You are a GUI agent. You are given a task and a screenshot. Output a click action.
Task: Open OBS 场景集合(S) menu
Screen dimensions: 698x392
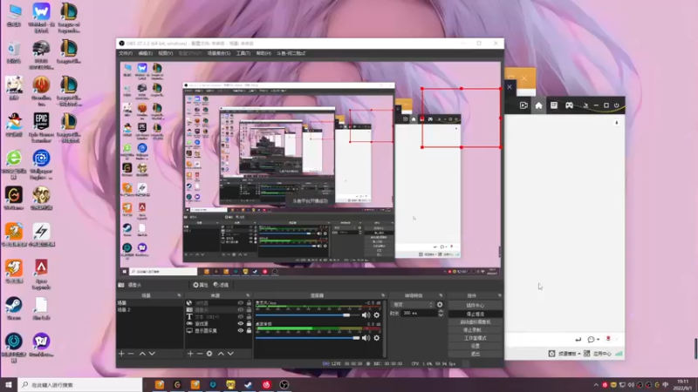pos(219,53)
